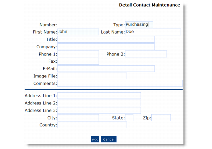Click the Phone 2 input
This screenshot has width=212, height=149.
coord(146,54)
